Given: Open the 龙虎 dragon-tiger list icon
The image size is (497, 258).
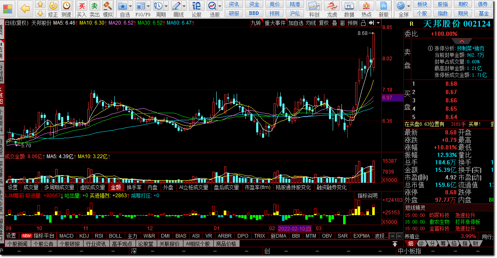Looking at the screenshot, I should pos(332,9).
